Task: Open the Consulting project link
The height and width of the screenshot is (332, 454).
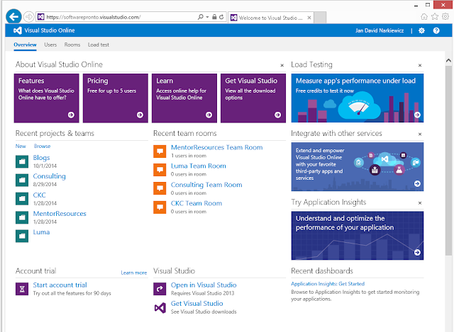Action: 49,176
